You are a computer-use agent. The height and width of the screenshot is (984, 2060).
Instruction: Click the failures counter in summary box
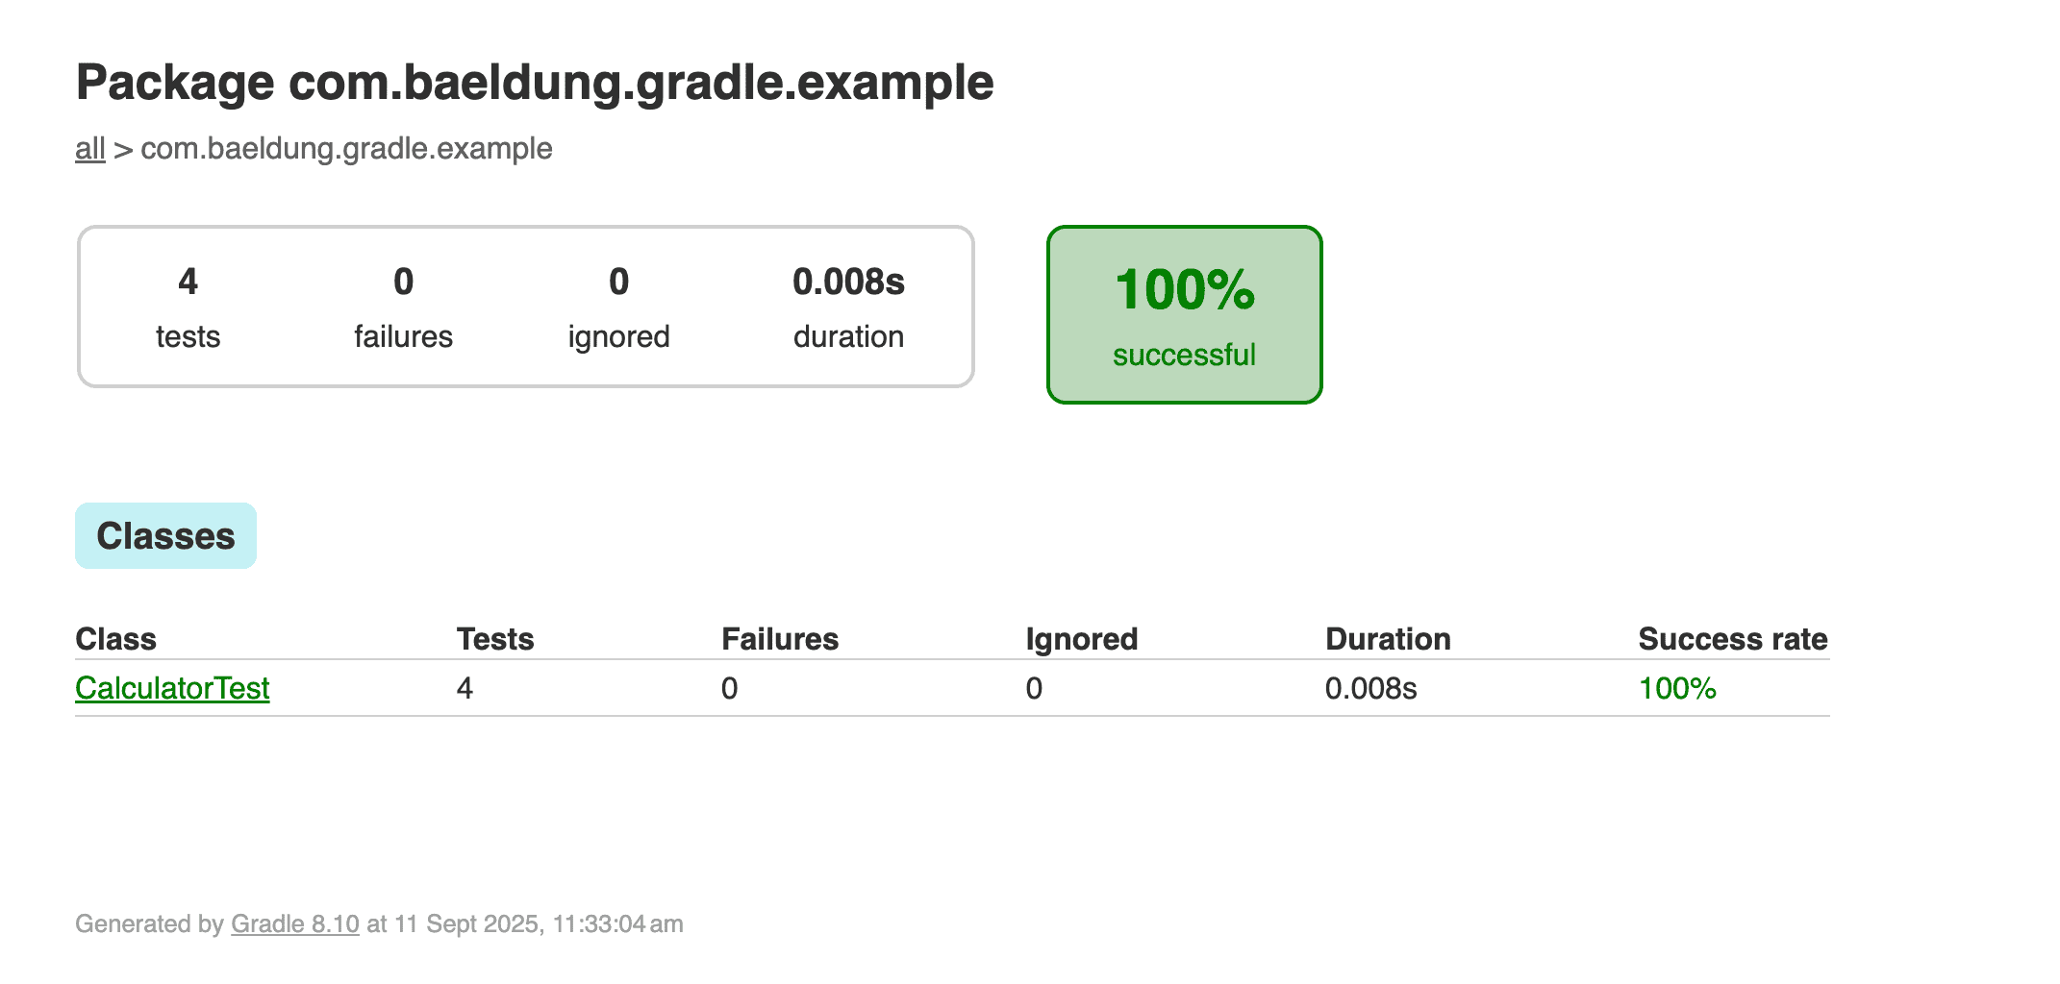(403, 283)
